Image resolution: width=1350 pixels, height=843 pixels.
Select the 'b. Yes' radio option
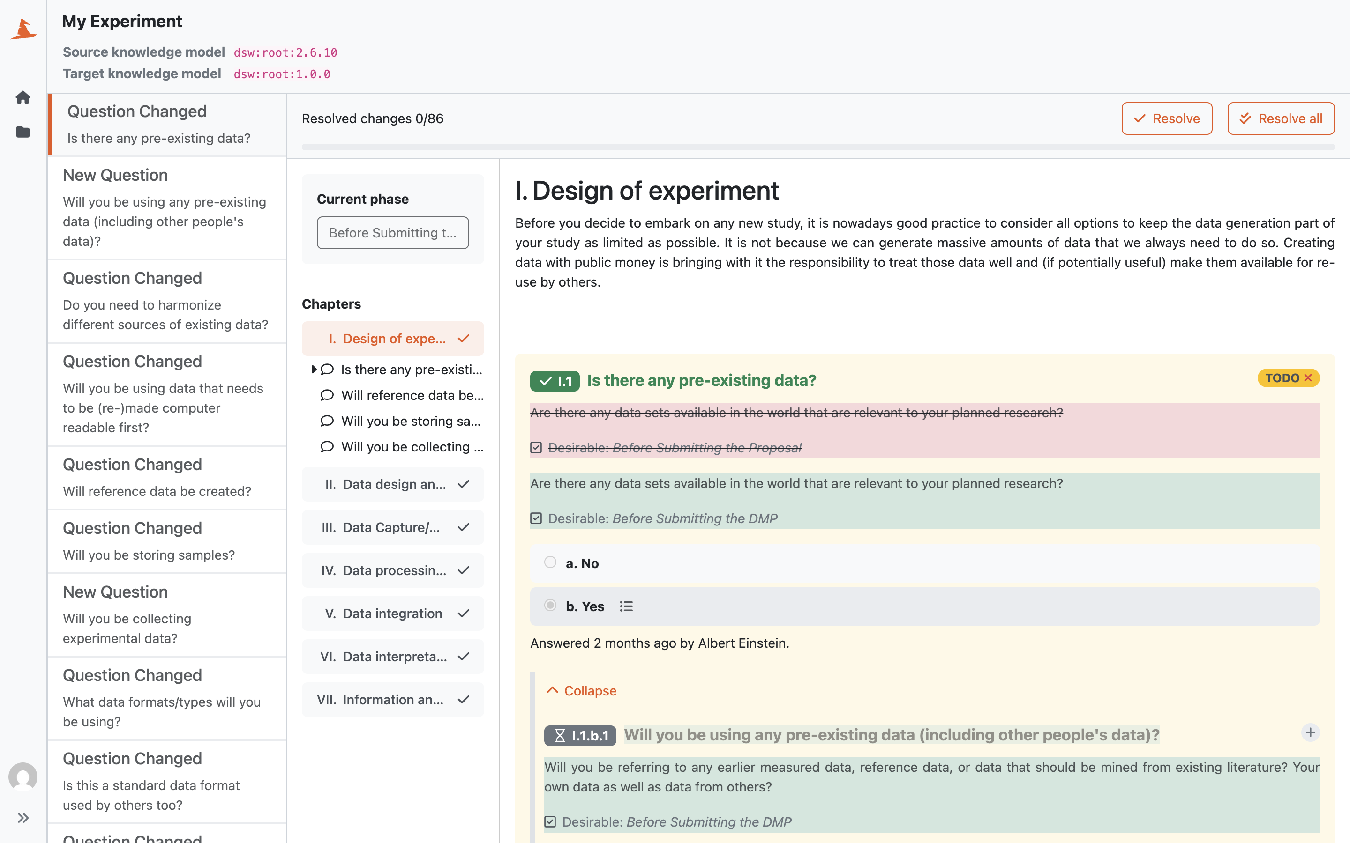pyautogui.click(x=550, y=605)
